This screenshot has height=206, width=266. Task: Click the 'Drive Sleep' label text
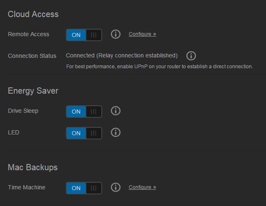coord(23,111)
